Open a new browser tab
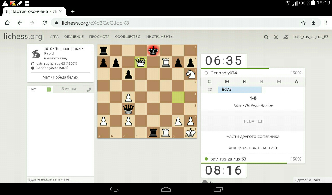 pyautogui.click(x=73, y=11)
